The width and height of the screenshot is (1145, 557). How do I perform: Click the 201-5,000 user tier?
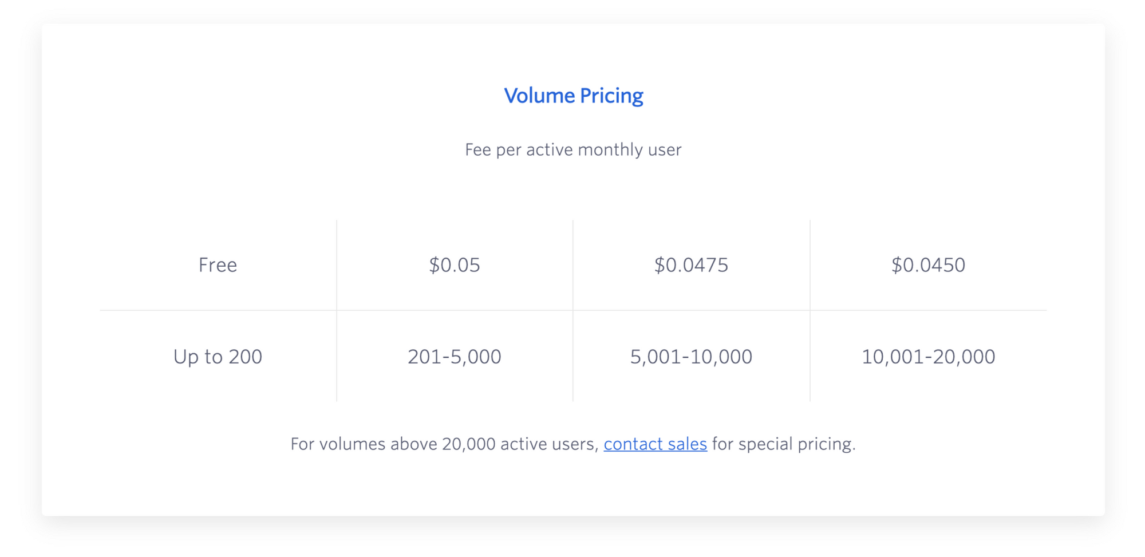455,357
